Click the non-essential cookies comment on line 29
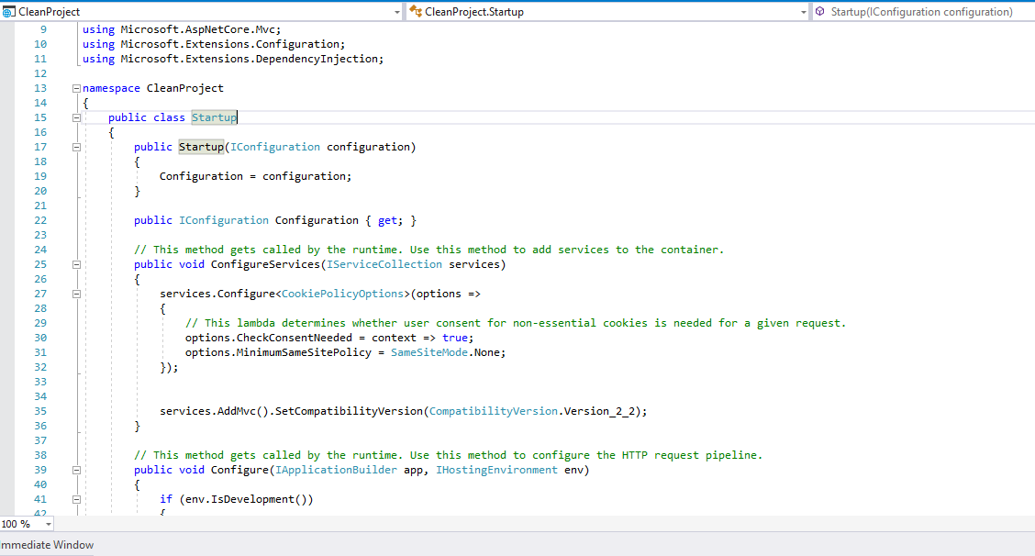This screenshot has width=1035, height=556. 516,323
